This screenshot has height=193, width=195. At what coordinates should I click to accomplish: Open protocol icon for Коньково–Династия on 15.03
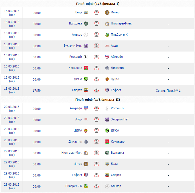tap(97, 68)
